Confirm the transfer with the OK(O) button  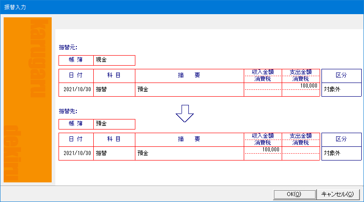pyautogui.click(x=294, y=194)
